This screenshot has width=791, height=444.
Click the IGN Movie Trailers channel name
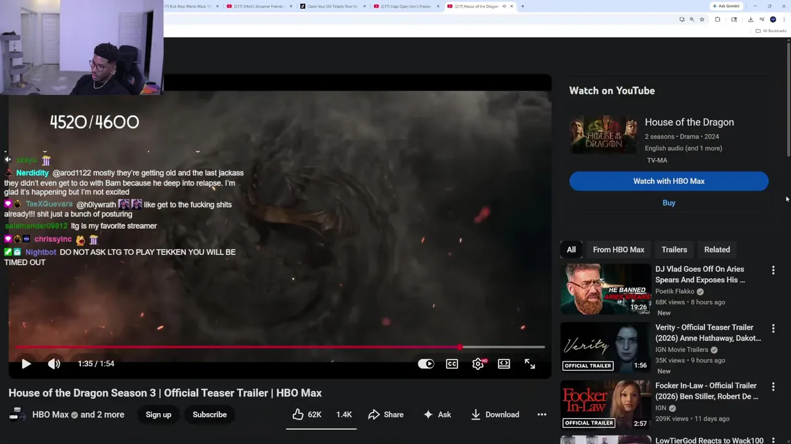click(x=682, y=350)
